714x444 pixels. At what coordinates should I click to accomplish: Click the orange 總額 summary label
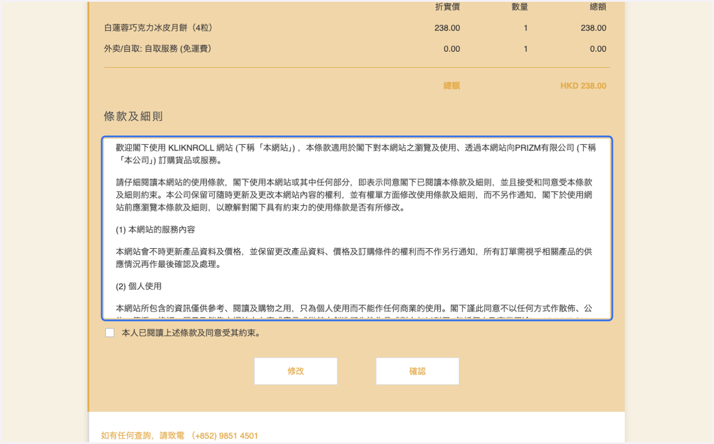pyautogui.click(x=452, y=86)
